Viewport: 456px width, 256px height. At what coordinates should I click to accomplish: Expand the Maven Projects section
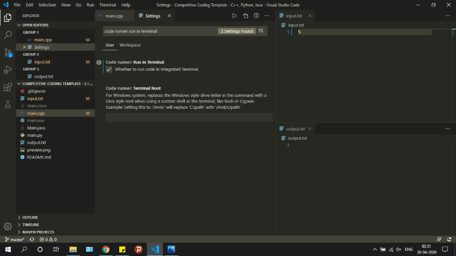38,232
